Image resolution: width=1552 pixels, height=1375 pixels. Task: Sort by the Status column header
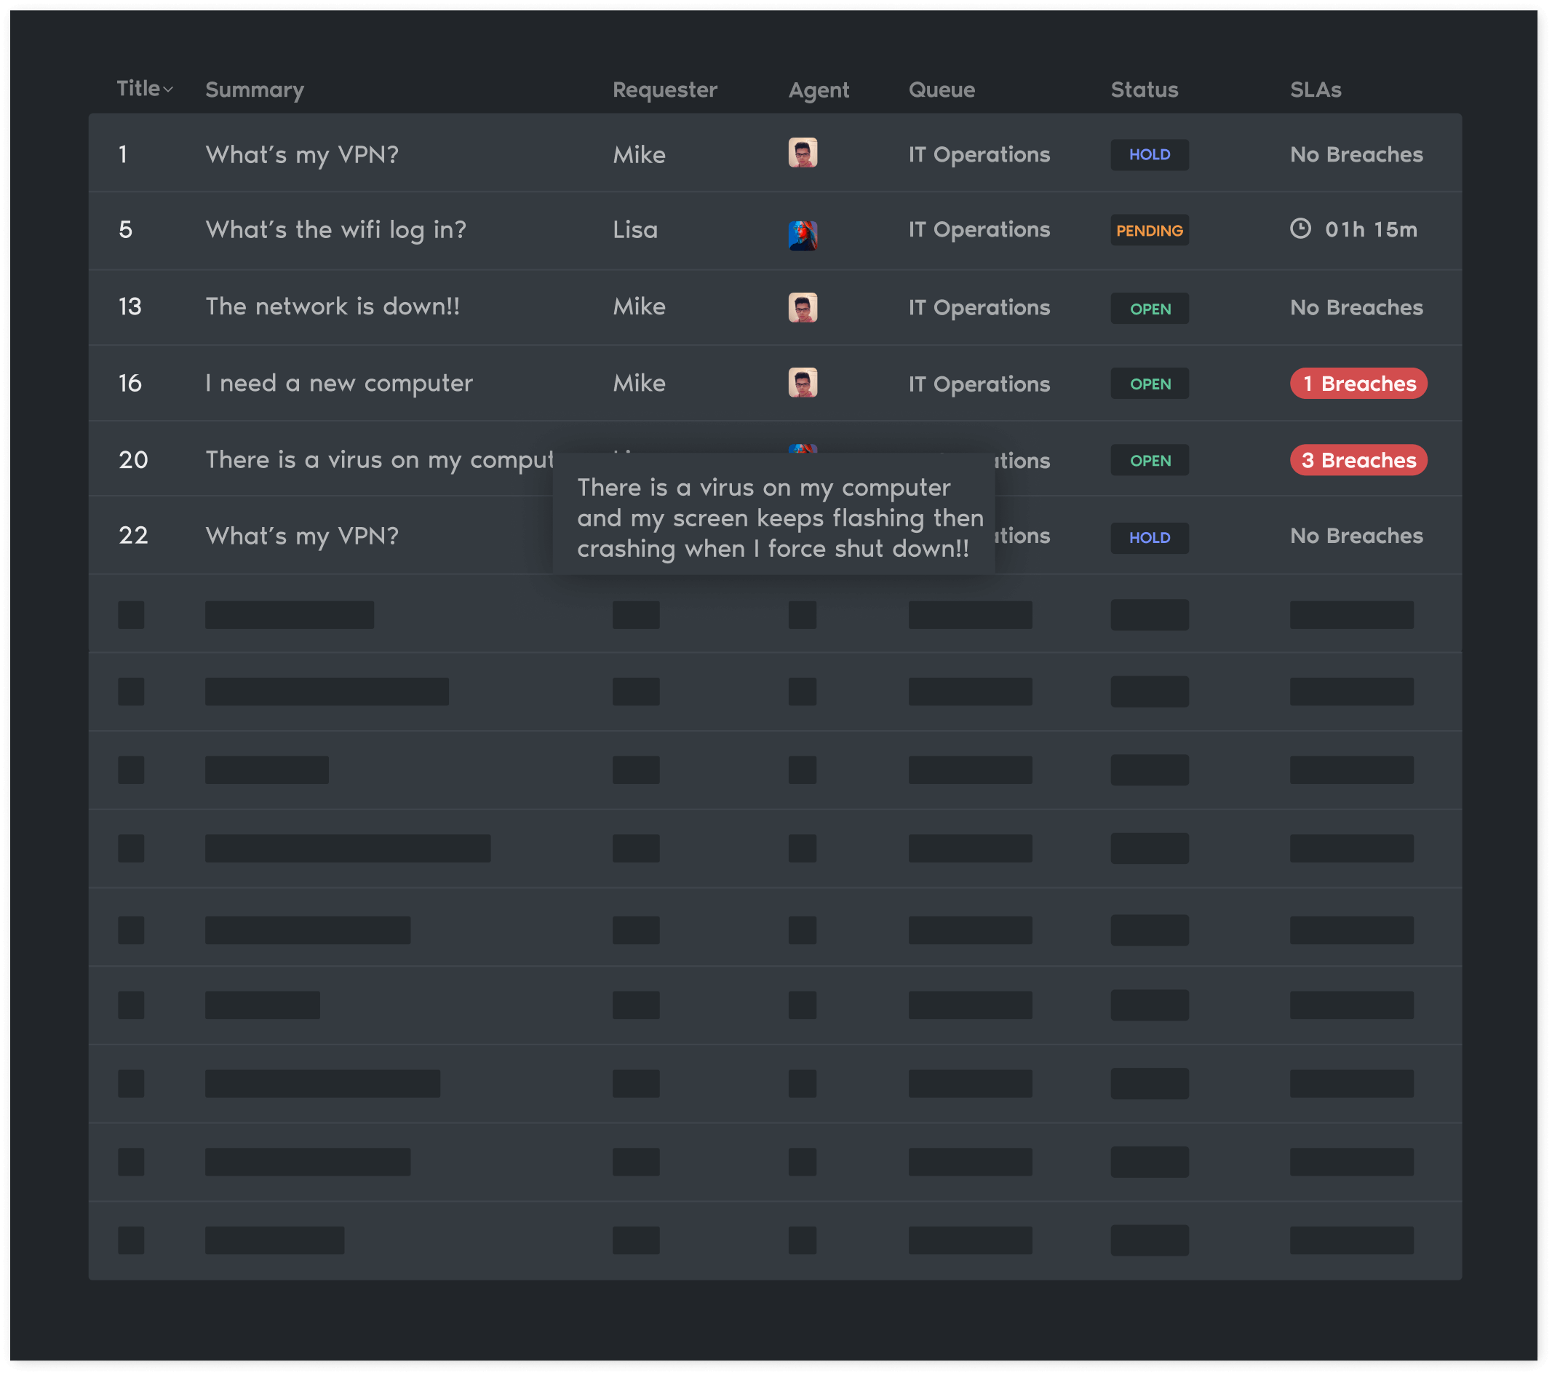coord(1144,90)
